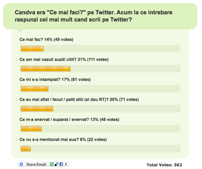The height and width of the screenshot is (169, 202).
Task: Click the Facebook share icon
Action: 61,164
